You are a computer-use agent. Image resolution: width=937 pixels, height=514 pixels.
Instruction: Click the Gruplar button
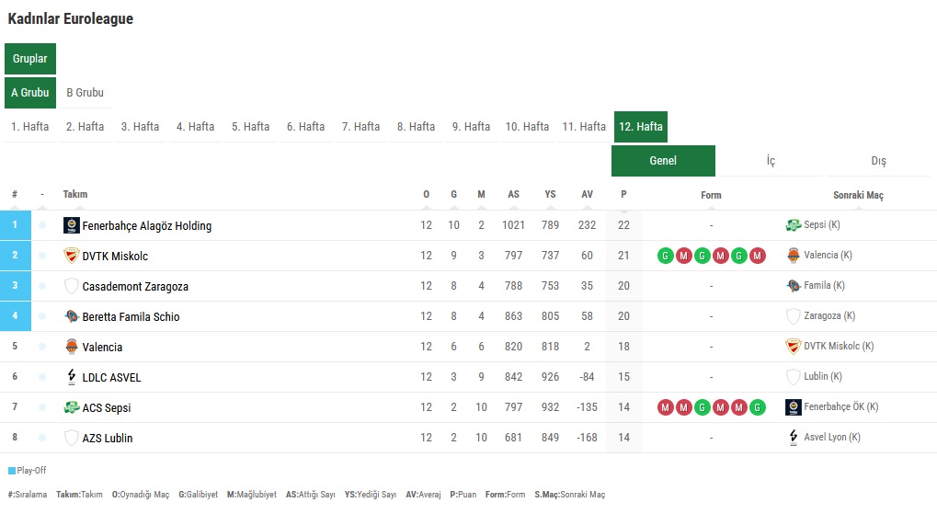click(30, 59)
